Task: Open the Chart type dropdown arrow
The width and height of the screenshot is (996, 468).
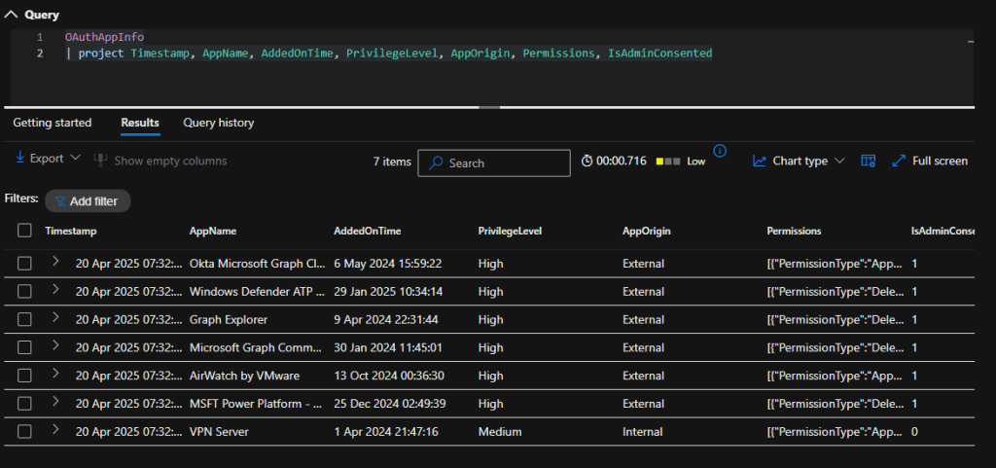Action: click(839, 161)
